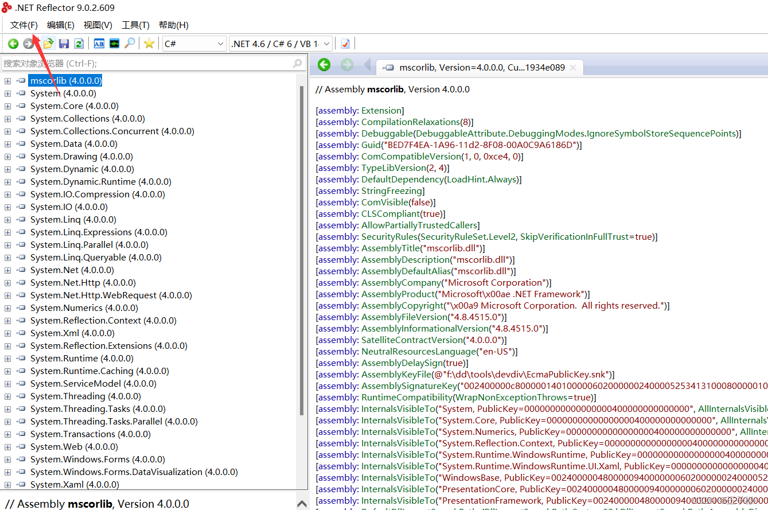Open an assembly with the folder icon
The width and height of the screenshot is (768, 510).
[48, 44]
